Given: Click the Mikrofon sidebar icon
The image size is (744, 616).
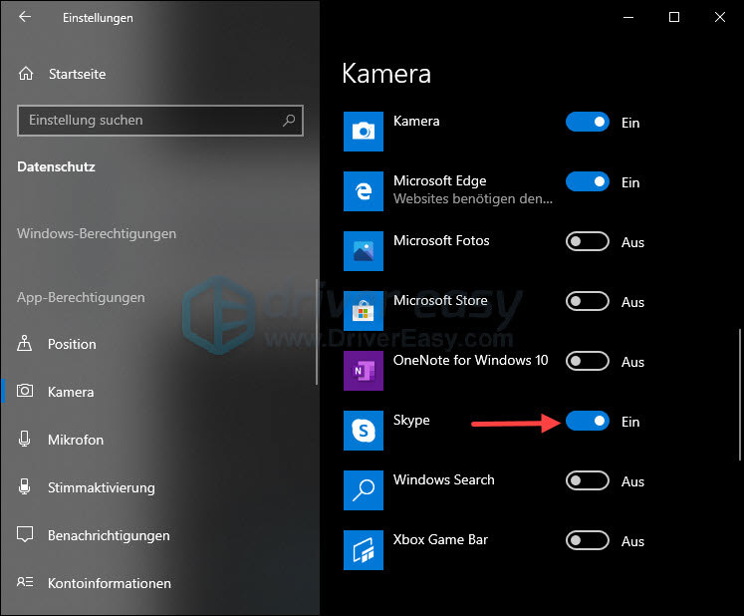Looking at the screenshot, I should pos(25,439).
